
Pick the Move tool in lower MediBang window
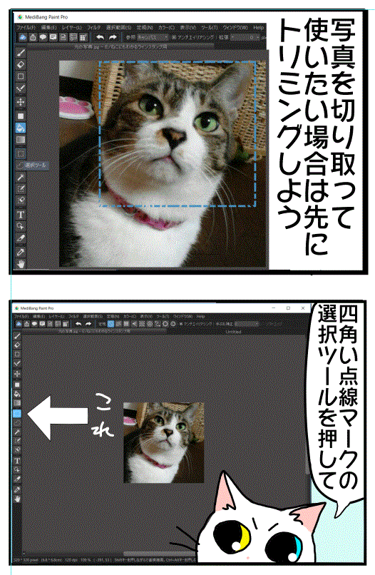tap(17, 374)
